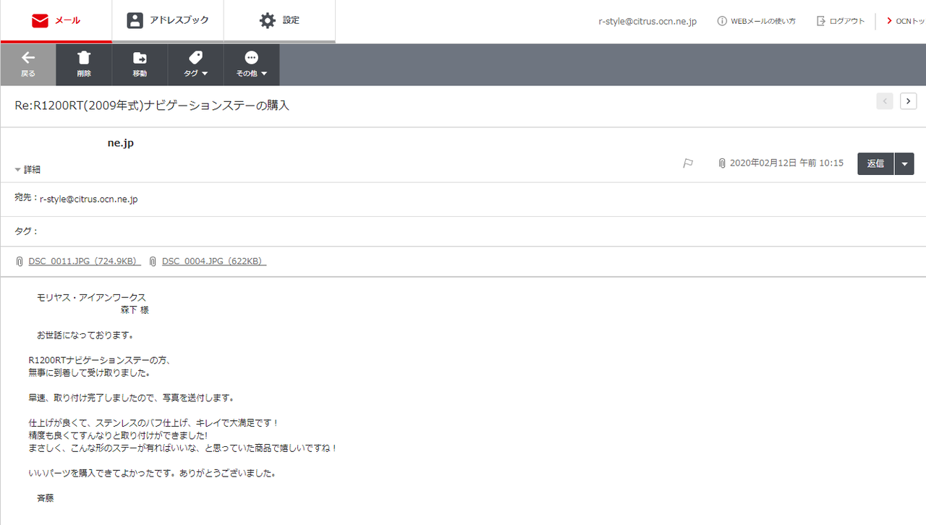Open attachment DSC_0011.JPG
The image size is (926, 525).
(x=85, y=261)
